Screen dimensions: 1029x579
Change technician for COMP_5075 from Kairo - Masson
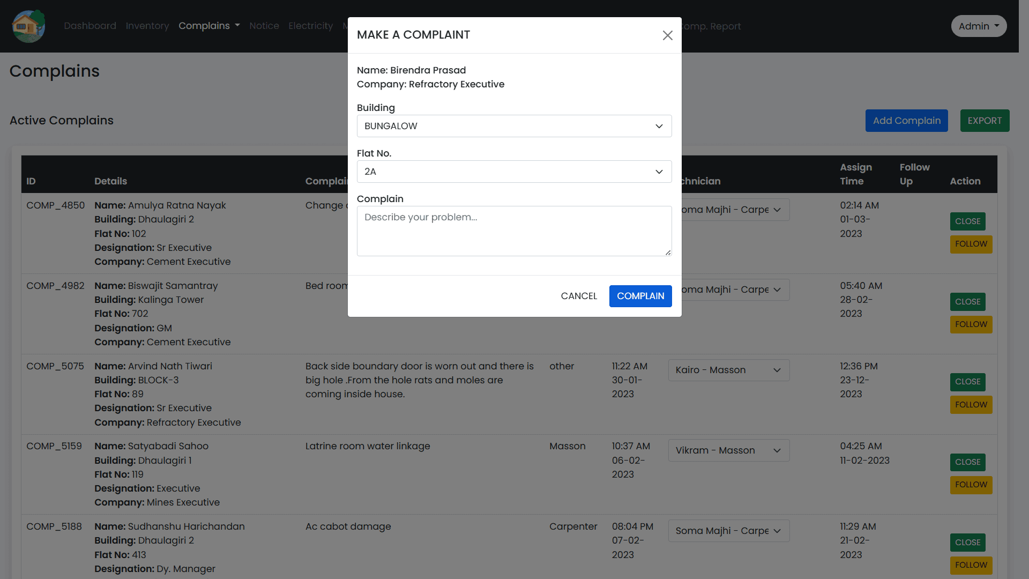tap(728, 370)
